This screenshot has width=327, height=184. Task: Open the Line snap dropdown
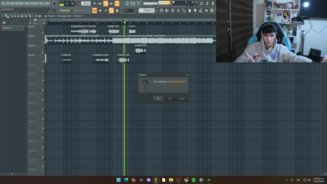129,10
